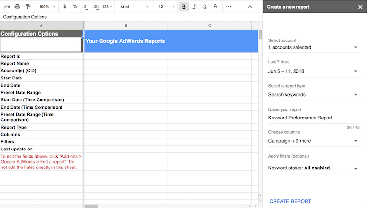Click the scroll down arrow of sheet

260,201
